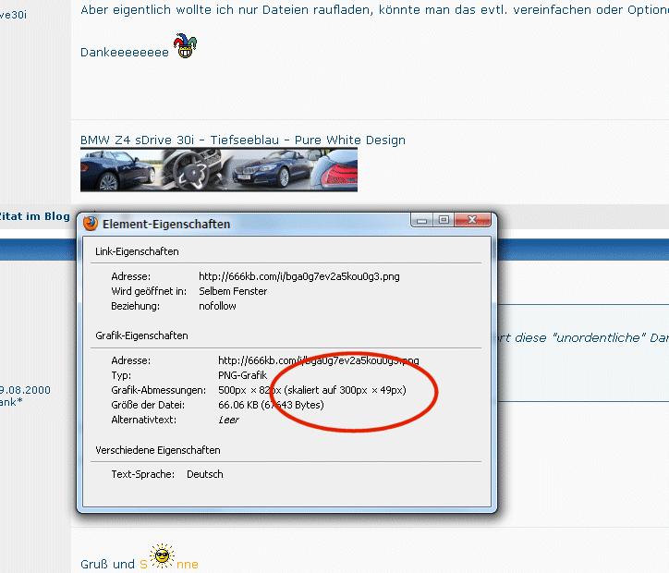
Task: Click the link address URL in Link-Eigenschaften
Action: click(298, 276)
